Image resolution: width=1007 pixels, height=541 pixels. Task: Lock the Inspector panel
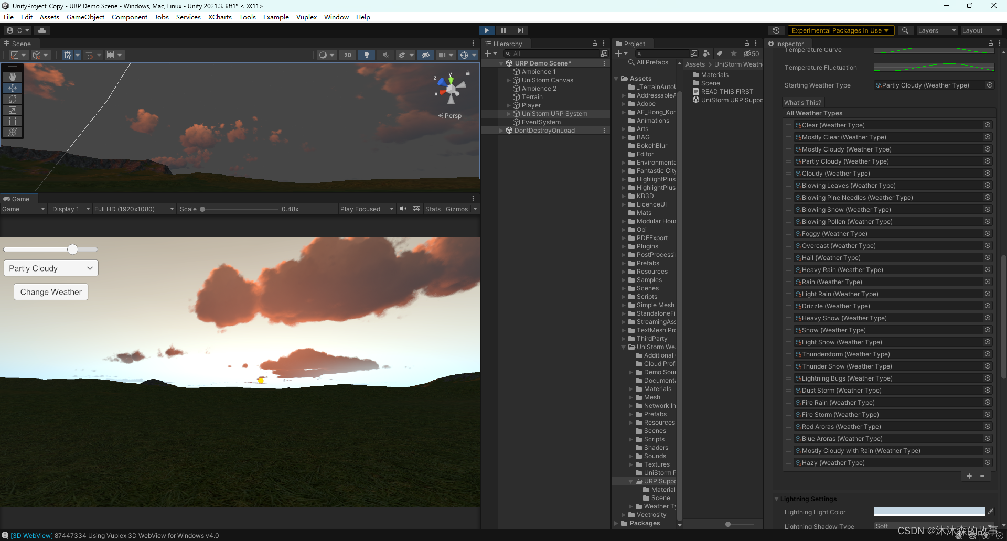point(990,44)
